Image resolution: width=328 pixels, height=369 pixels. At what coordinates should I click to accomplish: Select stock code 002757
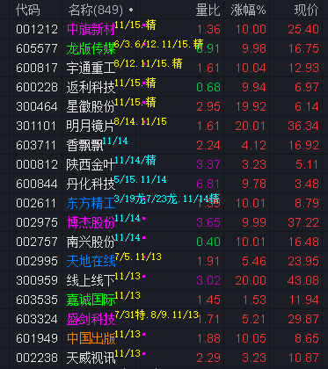point(37,242)
